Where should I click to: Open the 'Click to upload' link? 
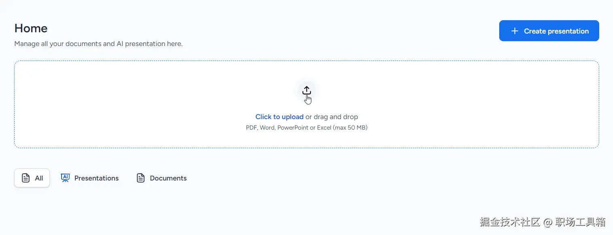point(279,117)
